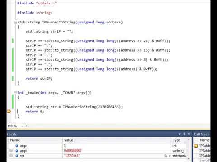Collapse the IPNumberToString function outline

[x=15, y=22]
